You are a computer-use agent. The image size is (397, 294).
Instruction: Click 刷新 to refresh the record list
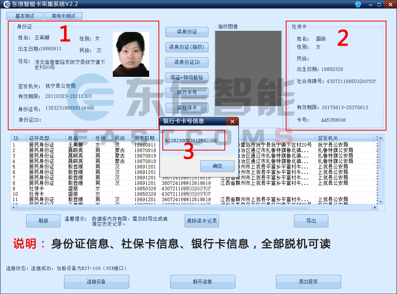43,221
